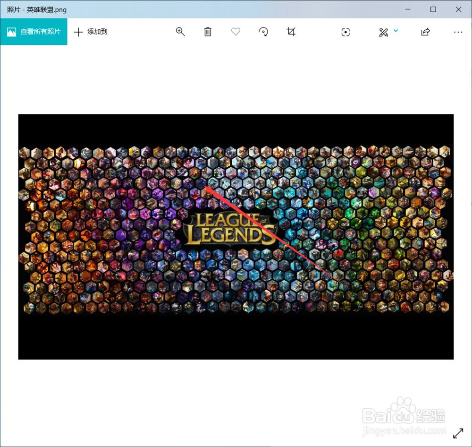Screen dimensions: 472x447
Task: Toggle the favorite heart for this photo
Action: (236, 32)
